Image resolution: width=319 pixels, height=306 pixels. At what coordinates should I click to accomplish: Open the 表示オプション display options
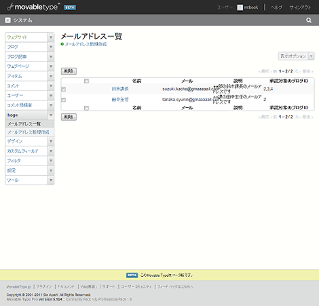point(293,56)
